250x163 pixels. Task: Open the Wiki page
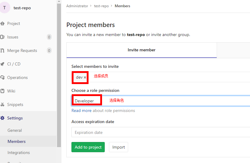coord(11,91)
